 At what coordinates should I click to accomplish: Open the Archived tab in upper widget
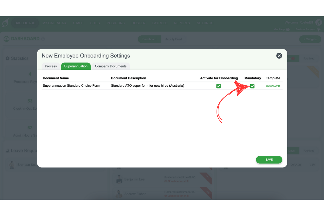pyautogui.click(x=309, y=58)
